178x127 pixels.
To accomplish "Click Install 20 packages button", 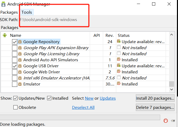I will (155, 98).
